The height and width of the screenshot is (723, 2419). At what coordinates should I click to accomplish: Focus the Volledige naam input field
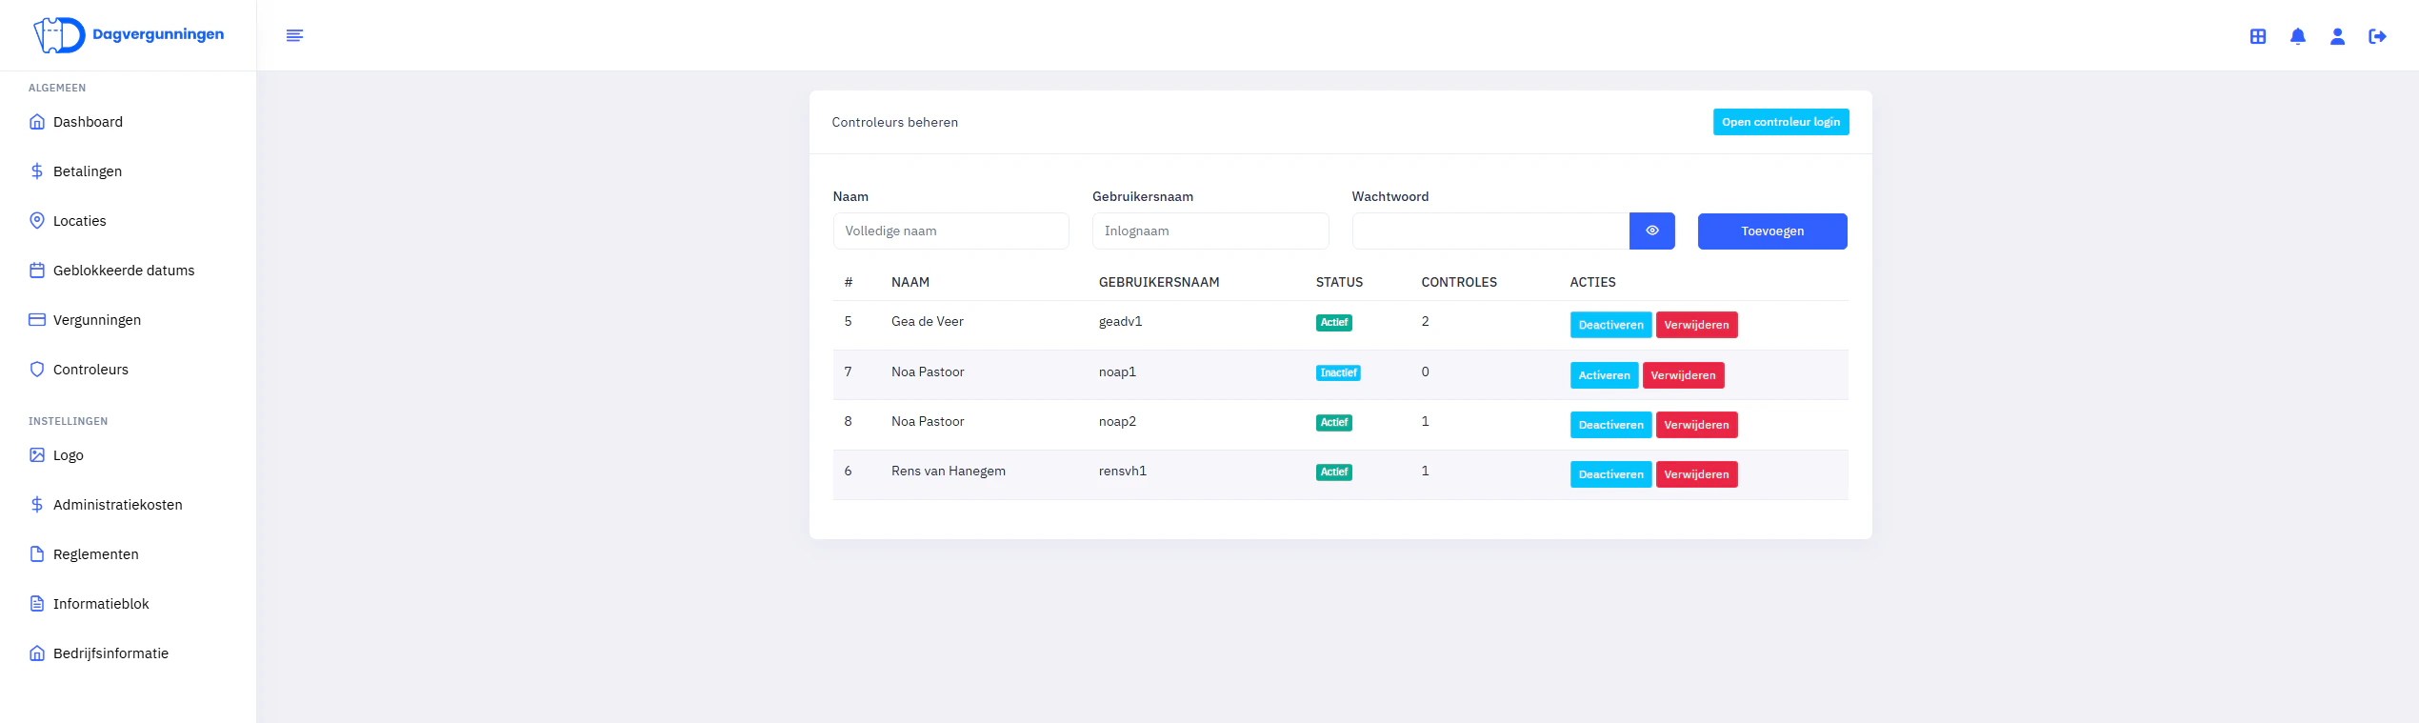tap(950, 231)
